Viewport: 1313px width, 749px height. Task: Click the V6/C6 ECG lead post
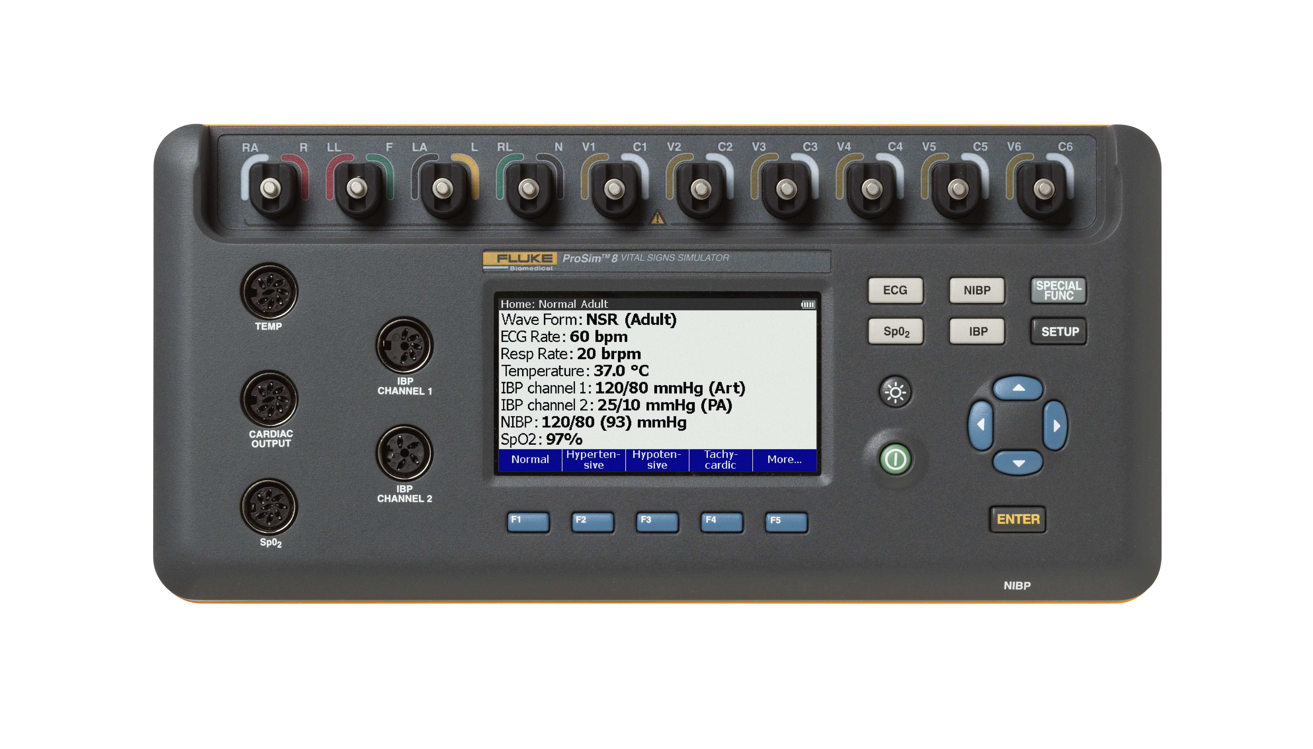1044,189
